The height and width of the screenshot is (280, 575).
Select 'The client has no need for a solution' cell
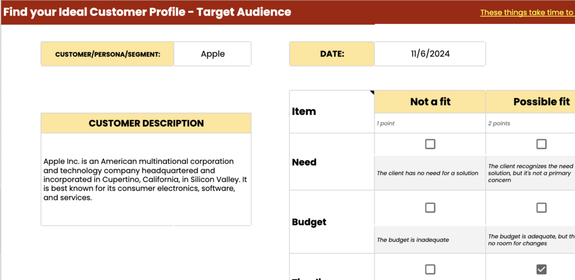click(x=427, y=173)
